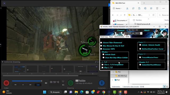Select scene thumbnail number 2
This screenshot has height=95, width=170.
[x=19, y=69]
